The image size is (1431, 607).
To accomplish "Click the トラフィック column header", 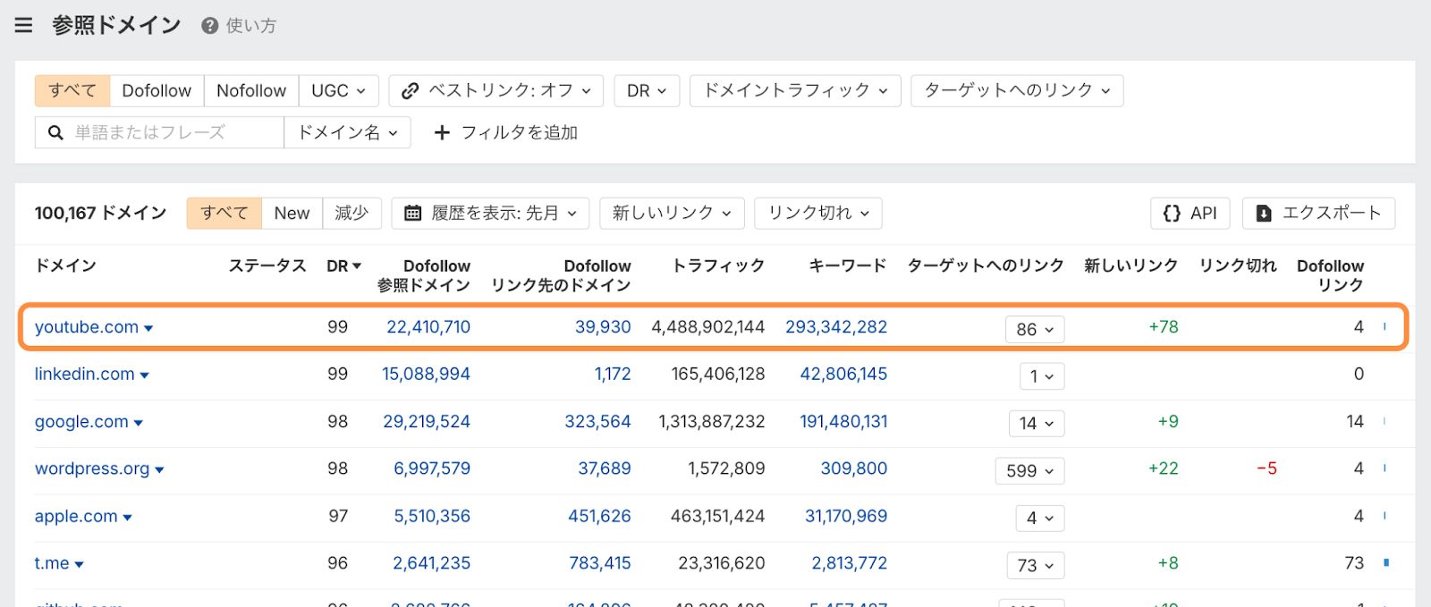I will point(718,266).
